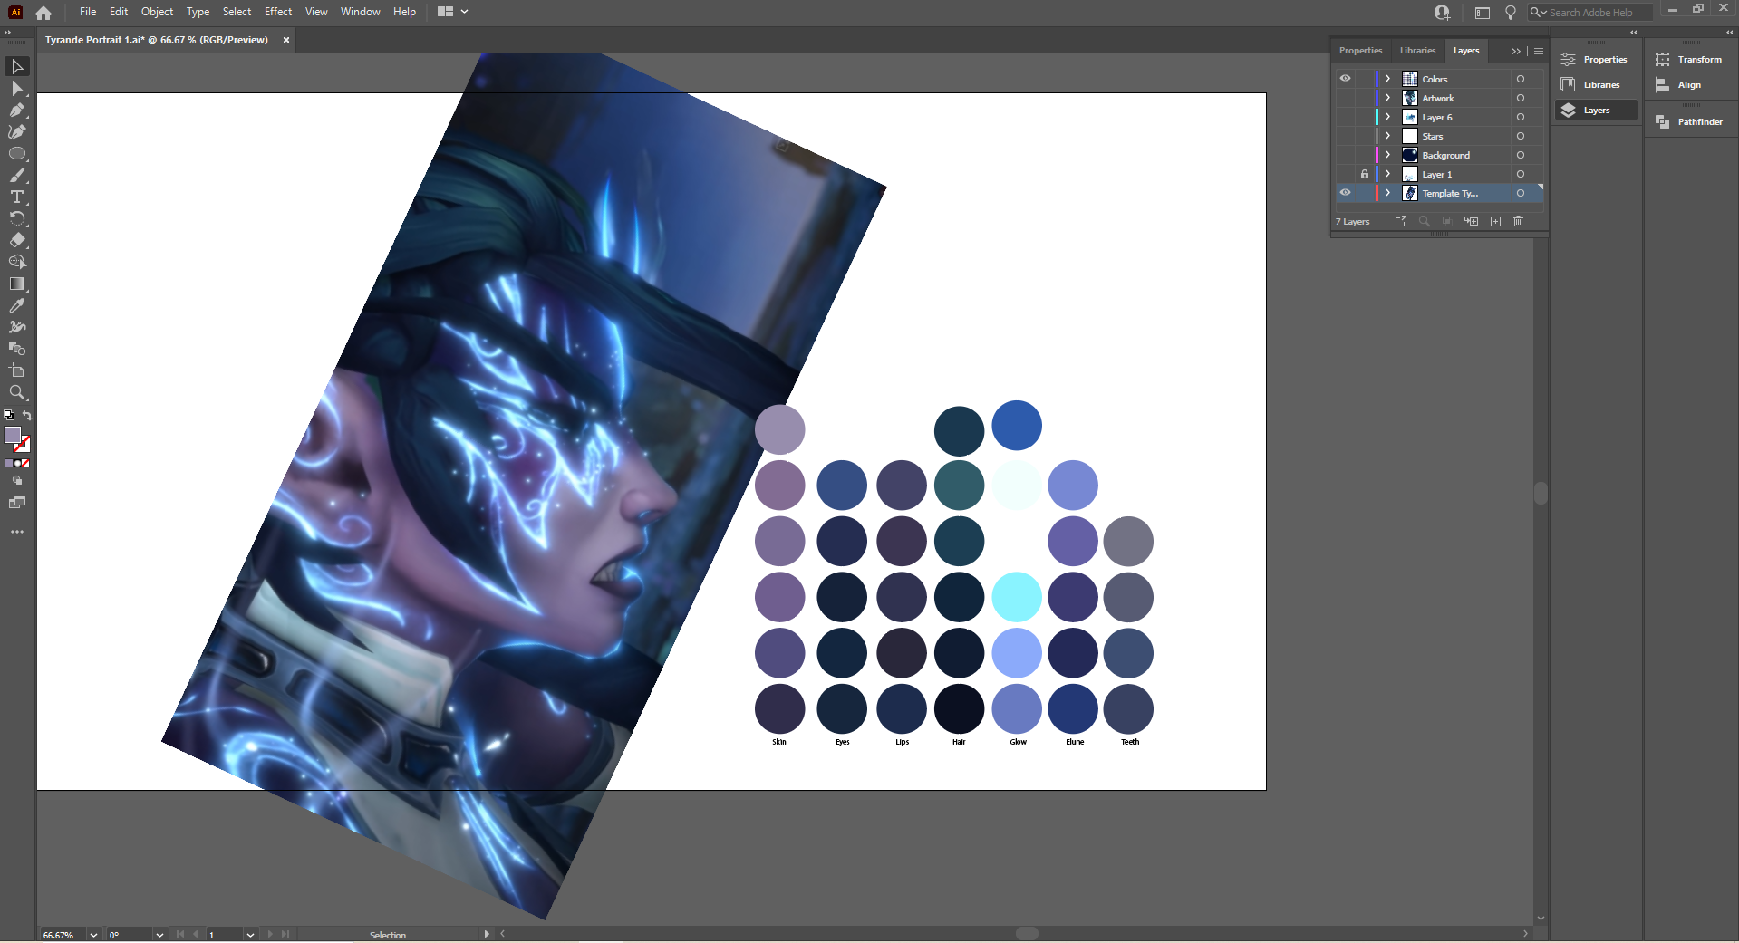This screenshot has height=943, width=1739.
Task: Open the Effect menu
Action: [x=278, y=12]
